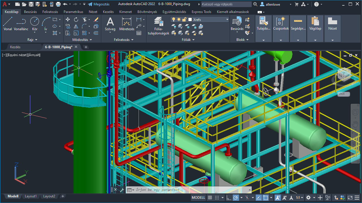362x203 pixels.
Task: Toggle grid display in status bar
Action: click(x=210, y=198)
